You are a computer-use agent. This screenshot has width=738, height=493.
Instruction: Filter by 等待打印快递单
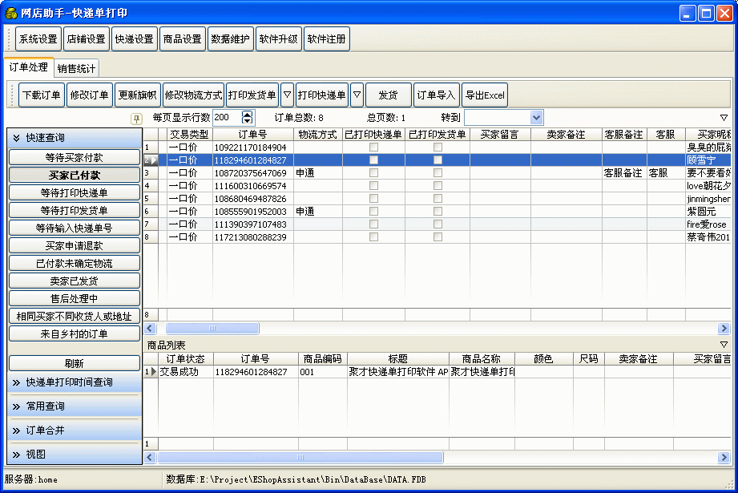point(75,192)
